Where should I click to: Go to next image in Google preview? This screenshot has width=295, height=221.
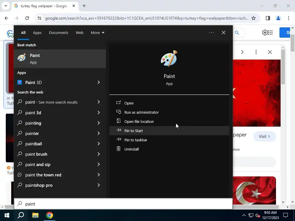(242, 52)
